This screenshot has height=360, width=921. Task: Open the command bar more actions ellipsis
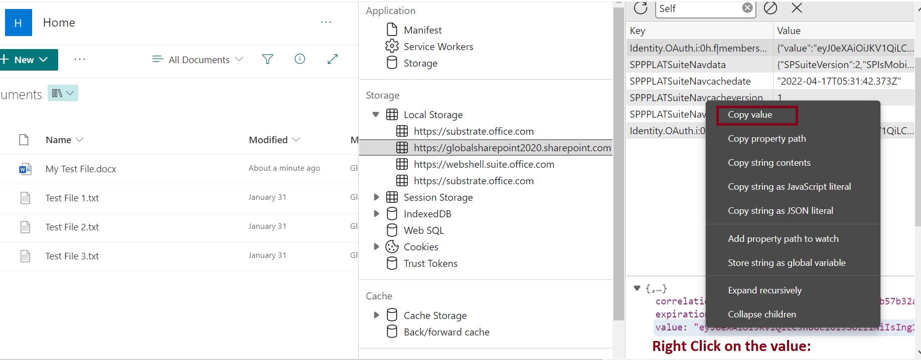80,60
